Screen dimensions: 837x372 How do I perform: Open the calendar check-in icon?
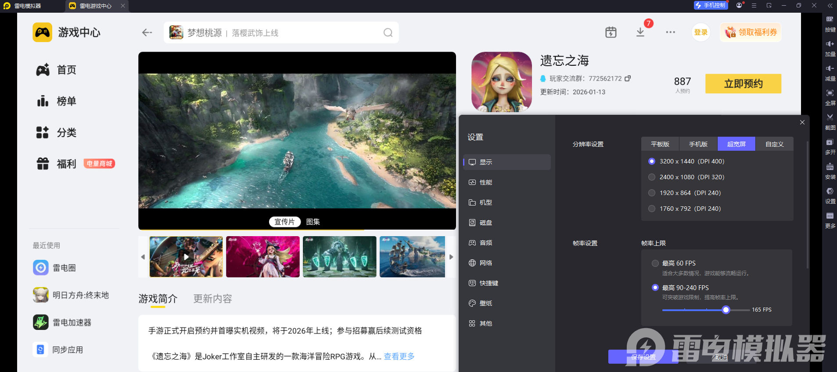tap(611, 32)
